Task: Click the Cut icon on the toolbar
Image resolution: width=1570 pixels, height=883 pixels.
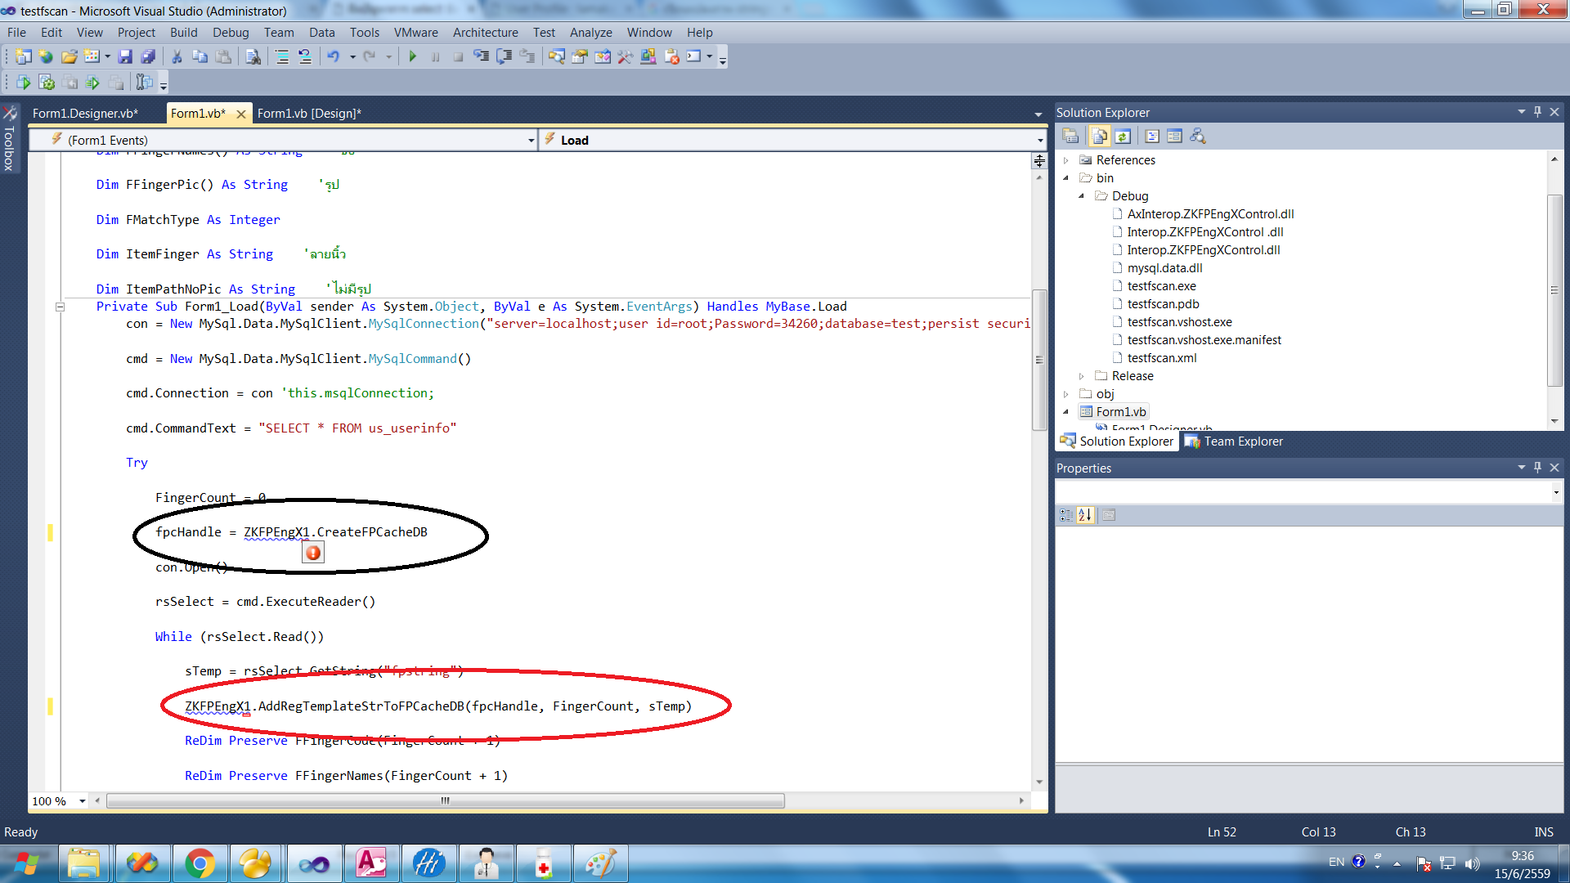Action: point(174,56)
